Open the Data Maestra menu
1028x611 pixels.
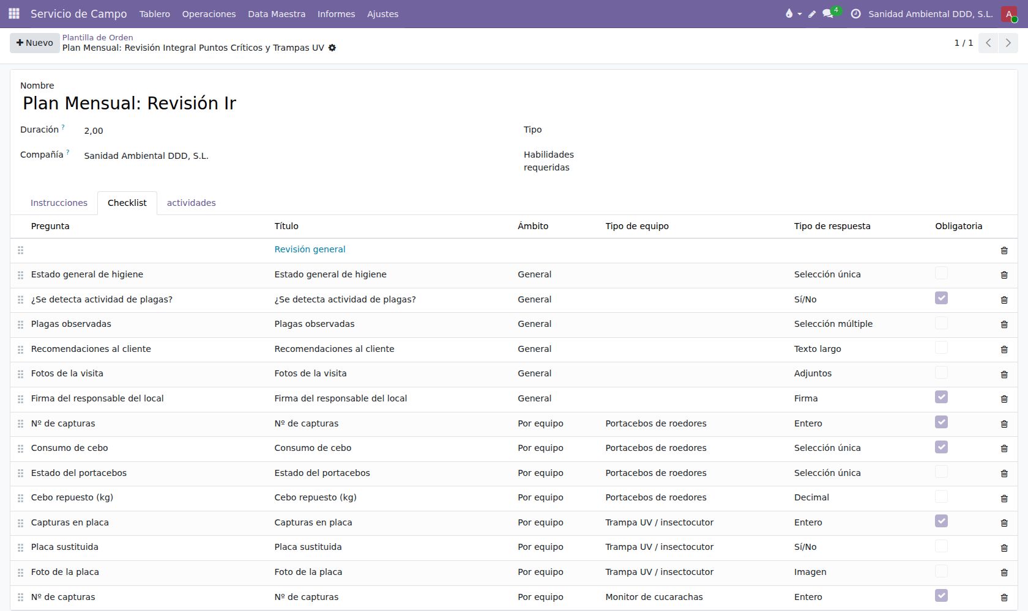click(277, 13)
